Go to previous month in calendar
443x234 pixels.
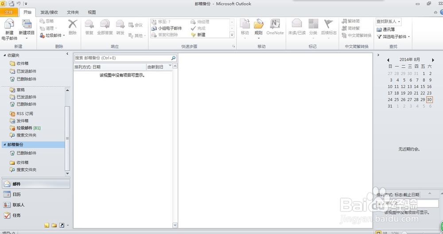(388, 60)
